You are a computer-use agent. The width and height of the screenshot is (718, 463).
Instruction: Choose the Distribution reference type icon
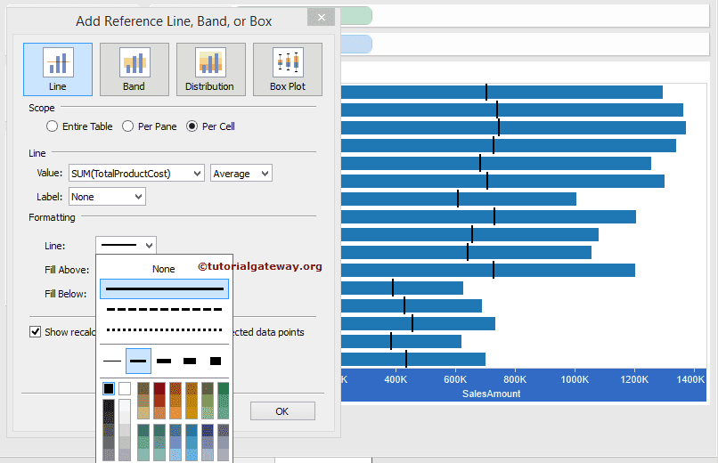[210, 69]
